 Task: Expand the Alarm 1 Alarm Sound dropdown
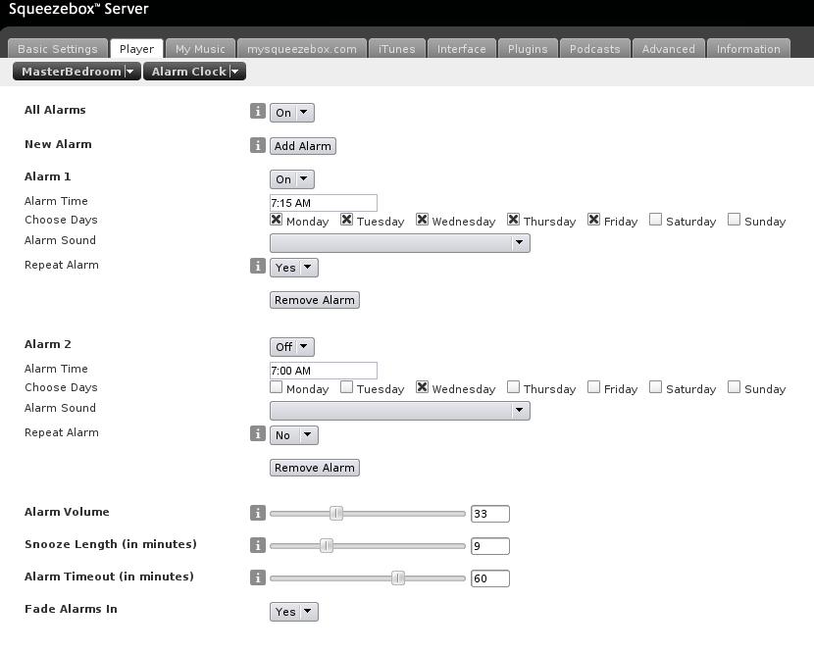click(x=399, y=243)
